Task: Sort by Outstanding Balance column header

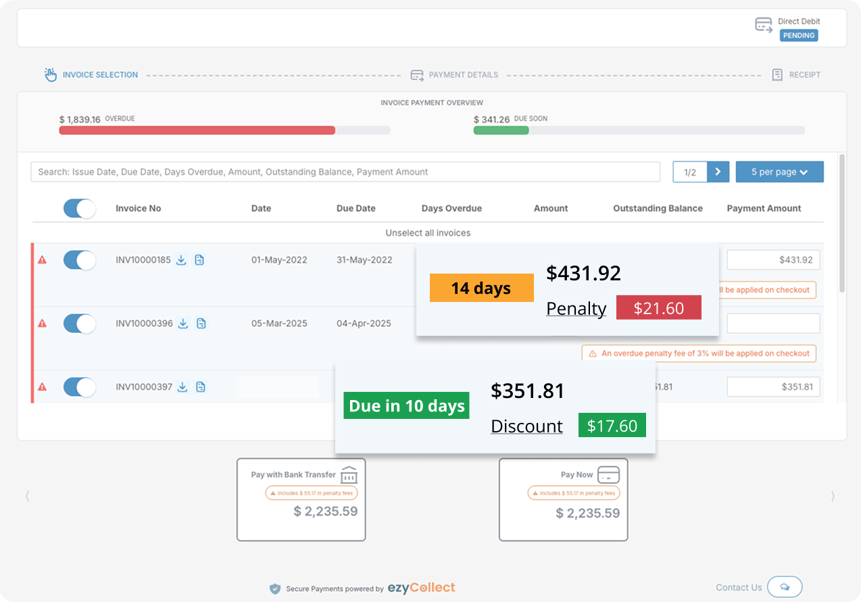Action: (658, 208)
